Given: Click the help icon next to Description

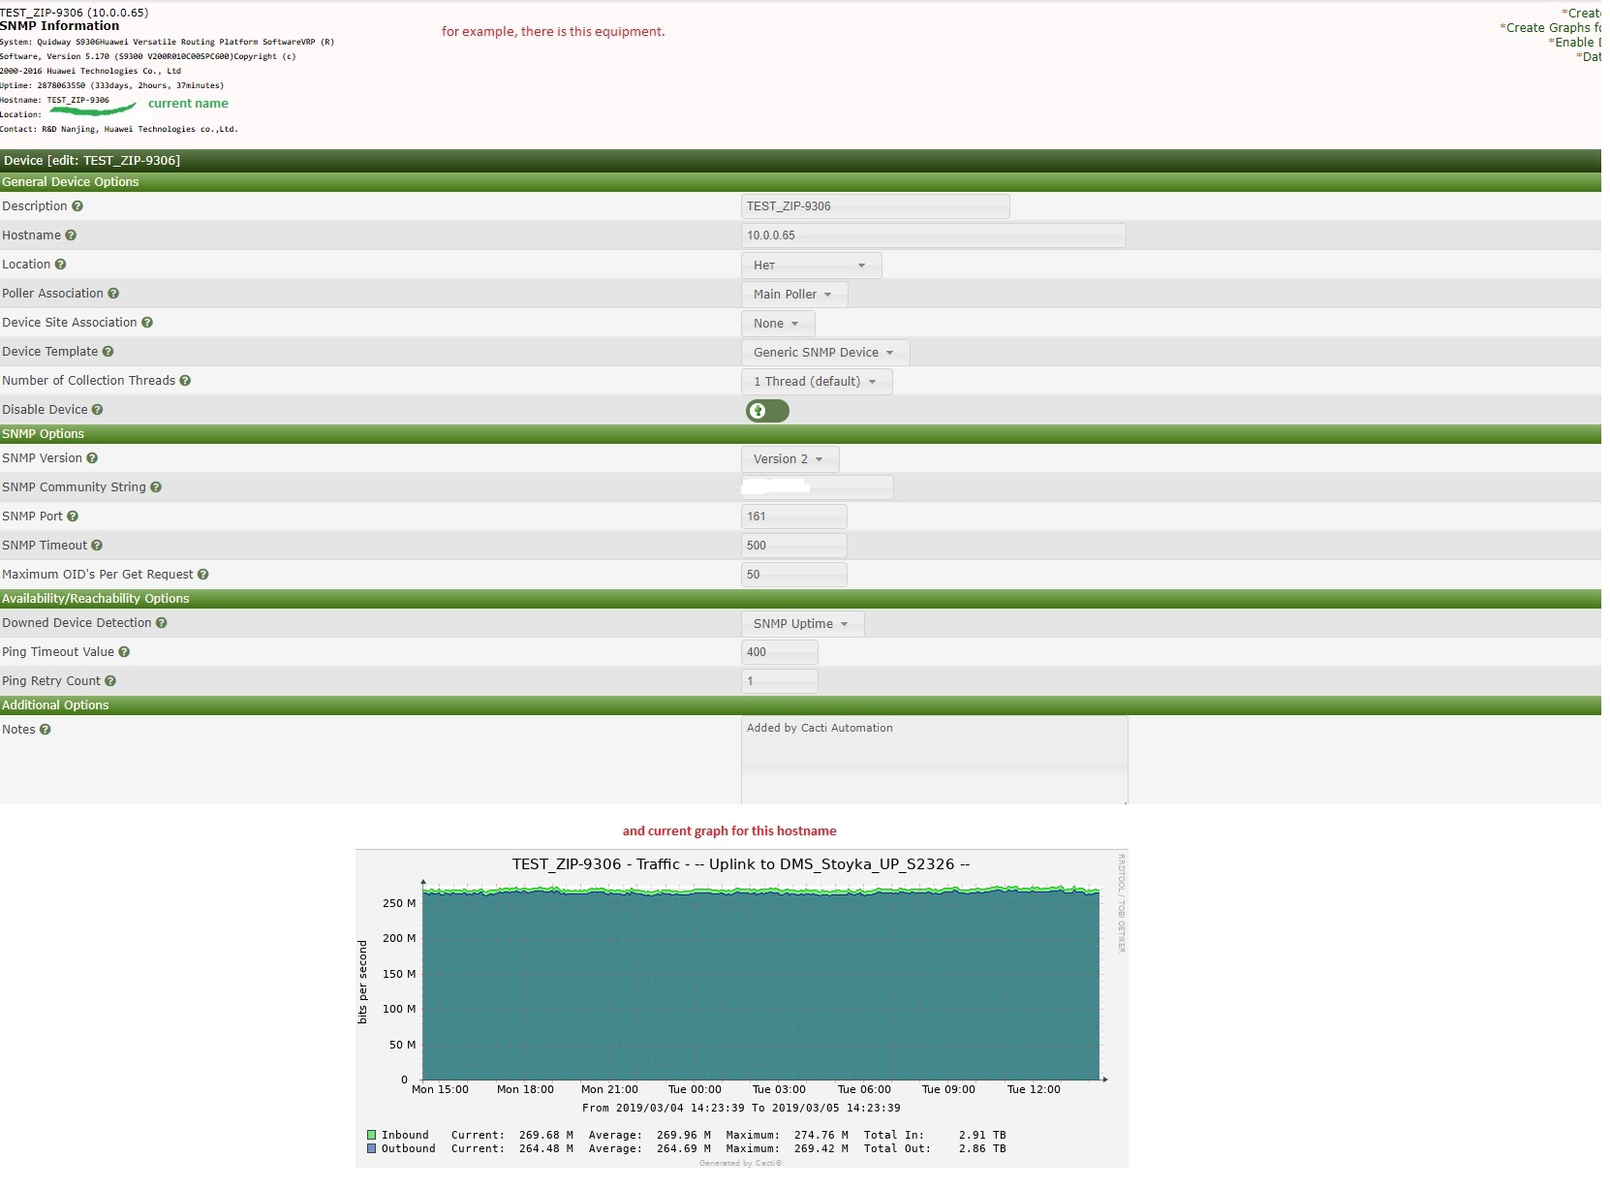Looking at the screenshot, I should [x=77, y=206].
